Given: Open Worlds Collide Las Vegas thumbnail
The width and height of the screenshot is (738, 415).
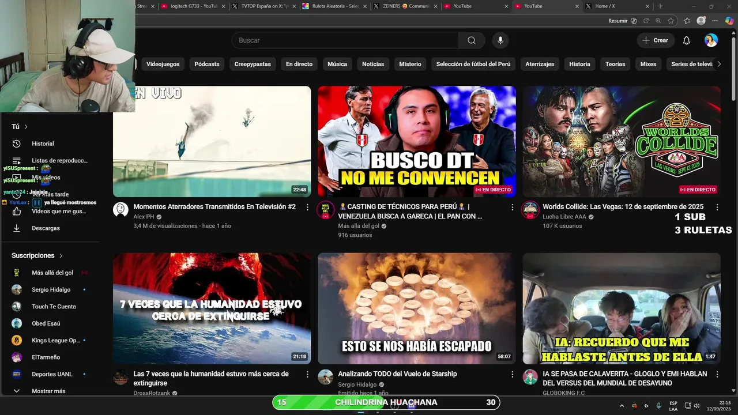Looking at the screenshot, I should (x=622, y=142).
